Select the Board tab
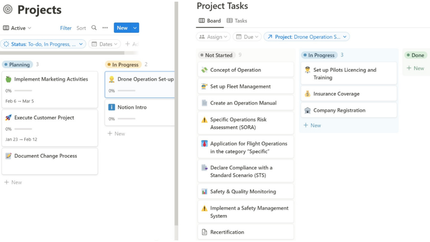 click(210, 21)
